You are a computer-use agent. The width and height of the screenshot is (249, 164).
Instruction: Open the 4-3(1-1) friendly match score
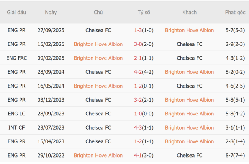144,127
